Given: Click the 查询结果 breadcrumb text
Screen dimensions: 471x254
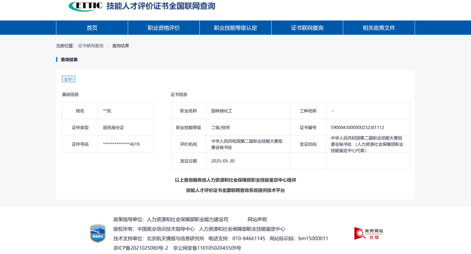Looking at the screenshot, I should [121, 46].
